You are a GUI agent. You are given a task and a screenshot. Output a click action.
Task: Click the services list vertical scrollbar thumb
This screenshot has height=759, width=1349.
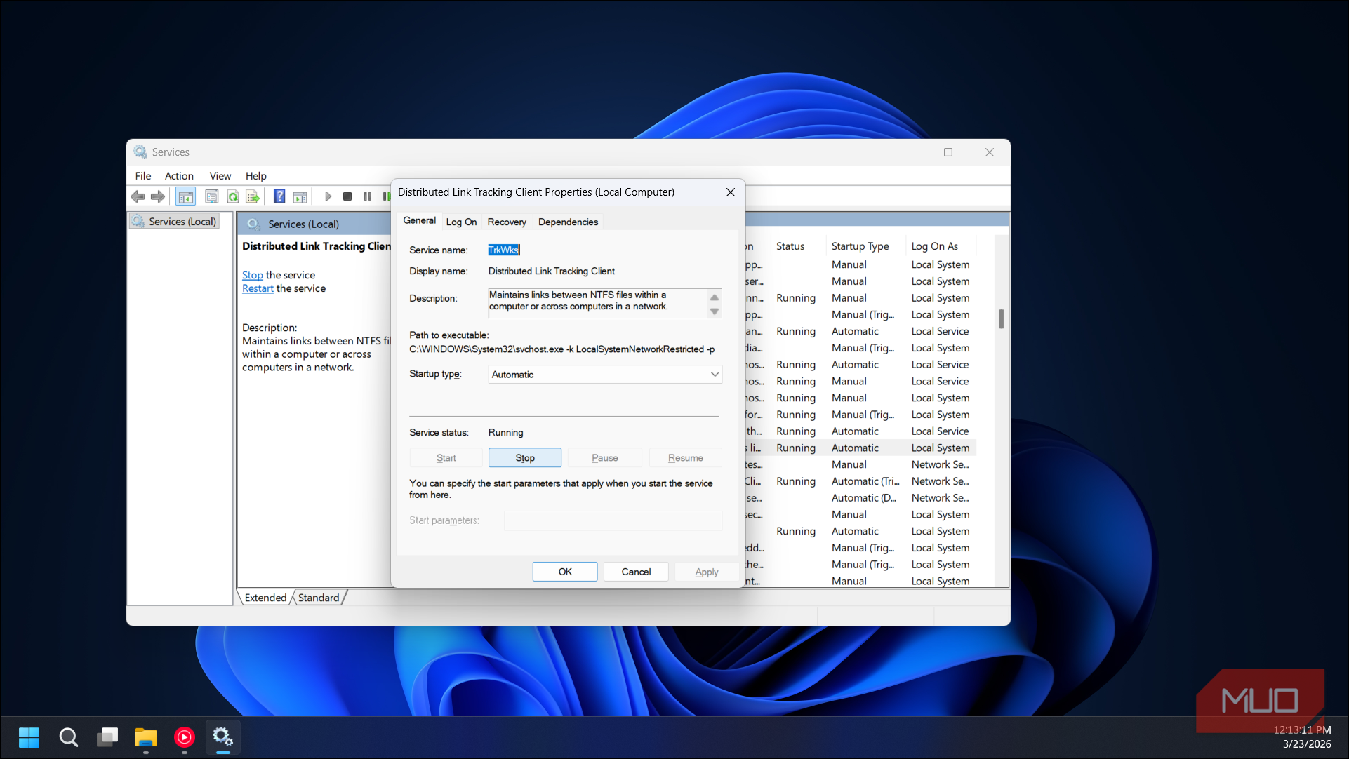[1002, 319]
